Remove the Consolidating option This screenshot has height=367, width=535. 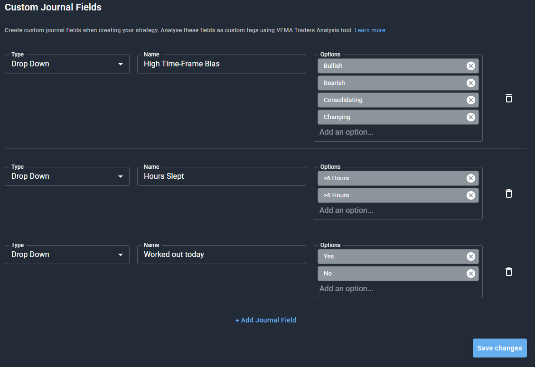471,100
